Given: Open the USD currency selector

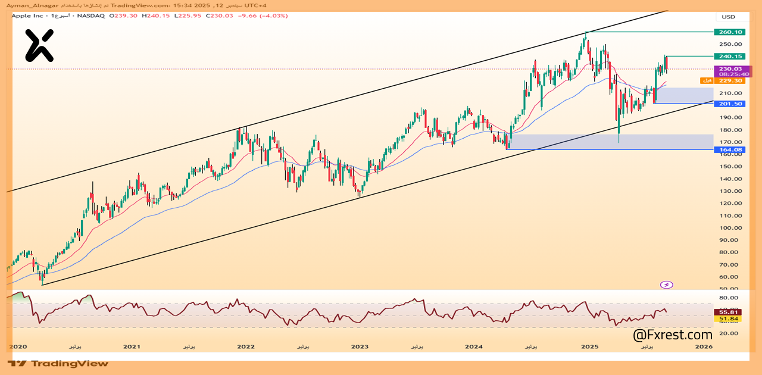Looking at the screenshot, I should click(x=729, y=17).
